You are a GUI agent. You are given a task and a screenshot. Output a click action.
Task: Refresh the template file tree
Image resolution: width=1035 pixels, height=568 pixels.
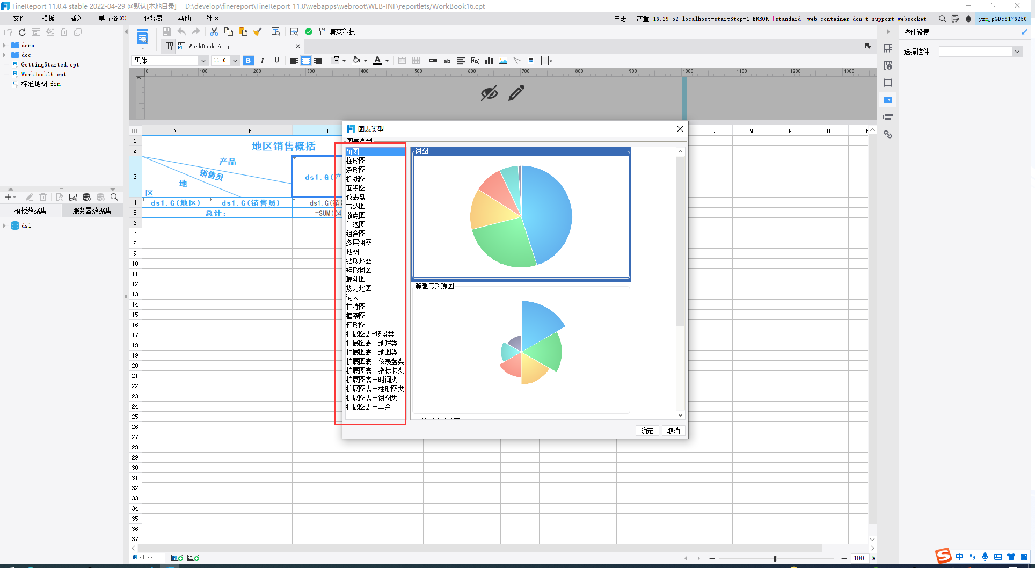click(22, 32)
